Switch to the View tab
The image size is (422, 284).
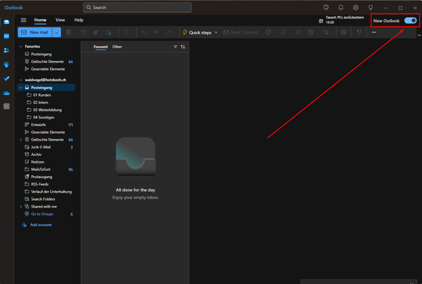60,20
